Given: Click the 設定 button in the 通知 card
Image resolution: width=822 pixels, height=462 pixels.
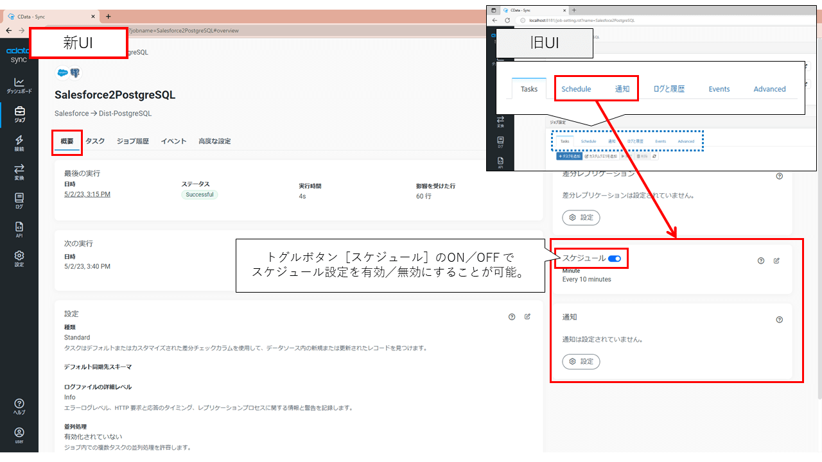Looking at the screenshot, I should pyautogui.click(x=581, y=361).
